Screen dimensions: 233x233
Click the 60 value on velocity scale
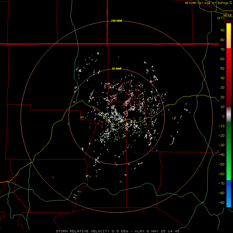222,59
